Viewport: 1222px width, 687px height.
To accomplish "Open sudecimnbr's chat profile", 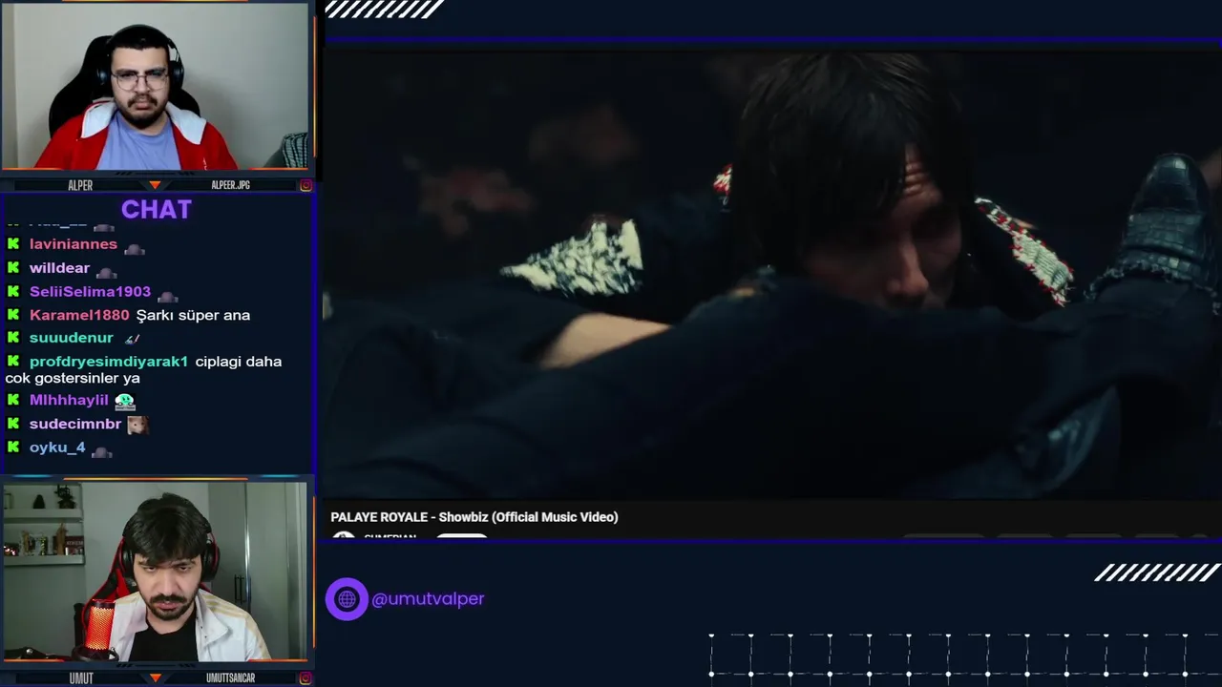I will tap(75, 424).
